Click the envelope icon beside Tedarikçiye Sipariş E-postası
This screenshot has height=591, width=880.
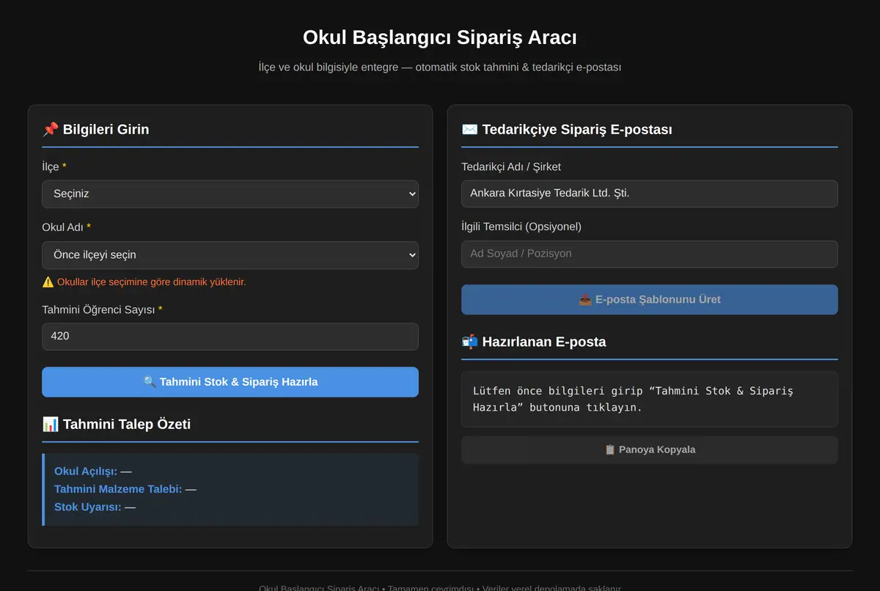point(469,130)
